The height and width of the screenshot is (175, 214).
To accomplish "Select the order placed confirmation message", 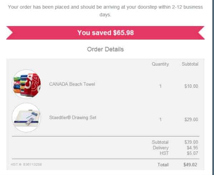I will (105, 11).
